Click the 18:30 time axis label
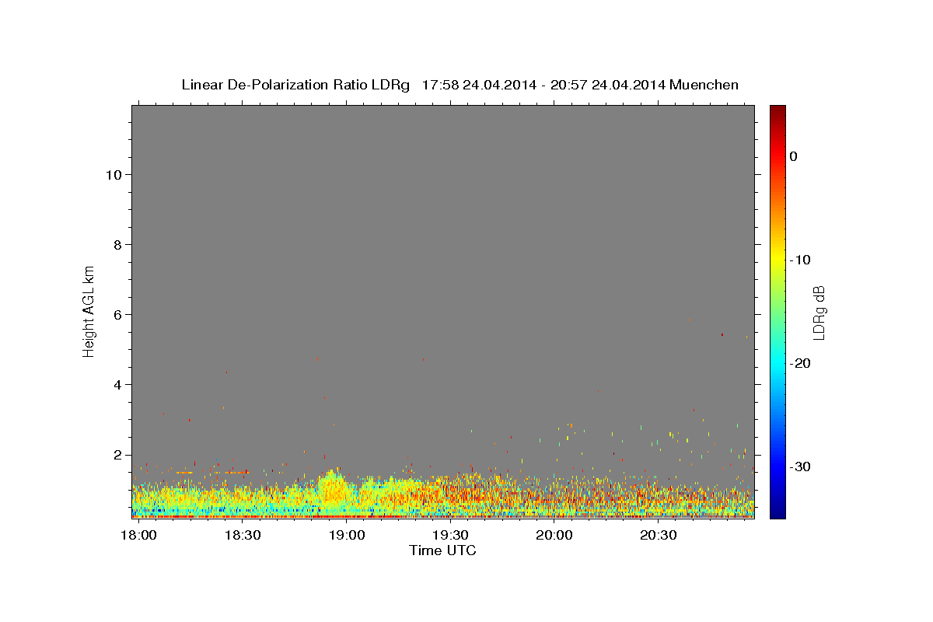Screen dimensions: 933x622 [243, 536]
